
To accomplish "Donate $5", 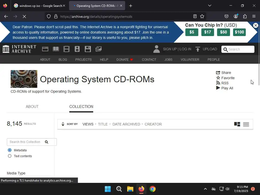I will point(192,32).
